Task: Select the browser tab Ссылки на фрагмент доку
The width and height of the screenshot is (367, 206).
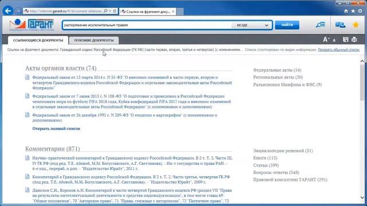Action: point(147,11)
